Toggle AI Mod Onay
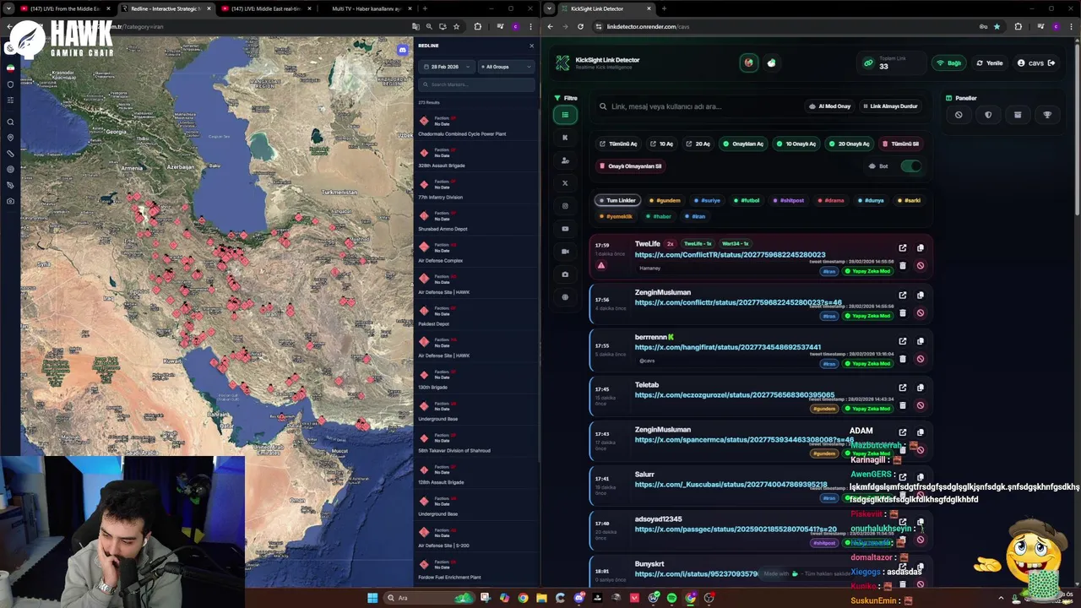Viewport: 1081px width, 608px height. (829, 106)
